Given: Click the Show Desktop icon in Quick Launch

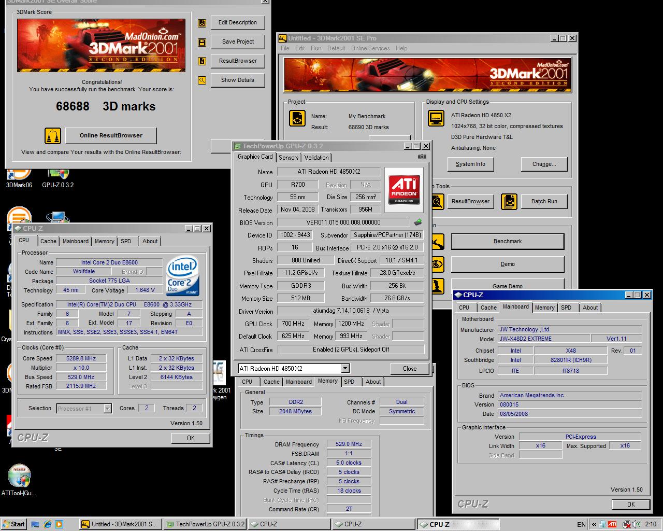Looking at the screenshot, I should click(x=35, y=524).
